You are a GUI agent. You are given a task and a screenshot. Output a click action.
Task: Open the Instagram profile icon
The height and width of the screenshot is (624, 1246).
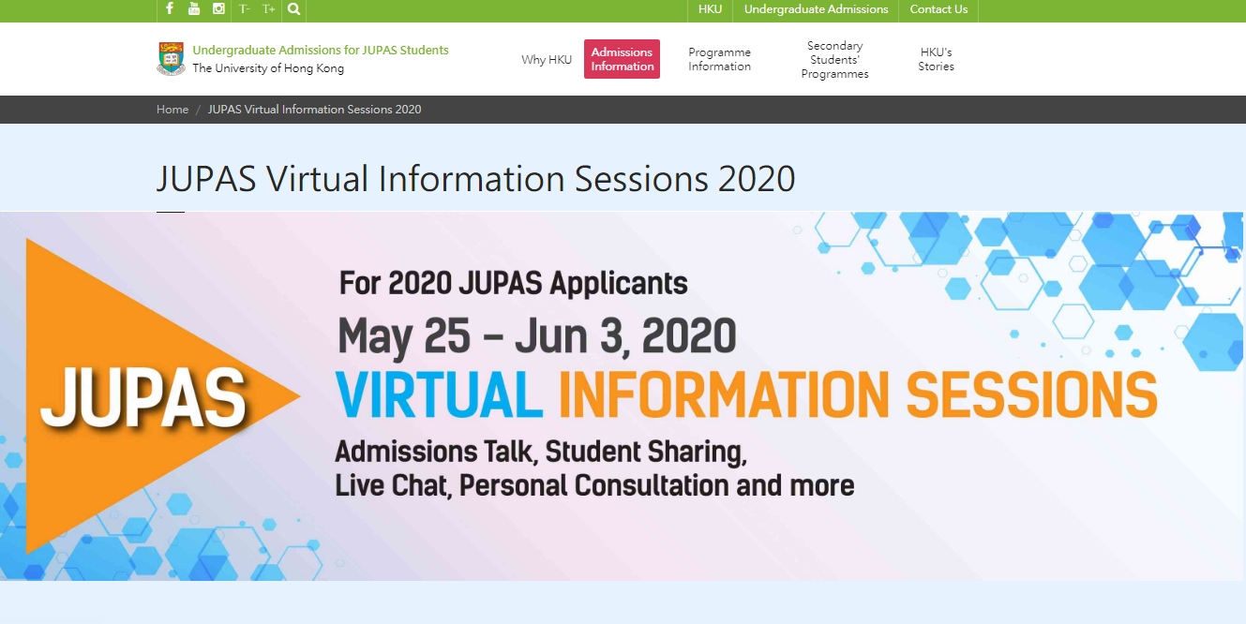(218, 9)
